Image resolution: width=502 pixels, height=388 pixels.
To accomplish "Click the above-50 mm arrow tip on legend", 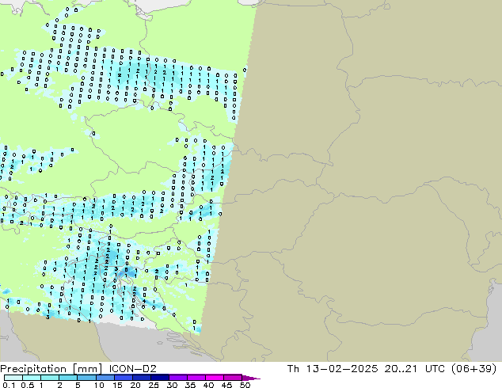I will (251, 378).
